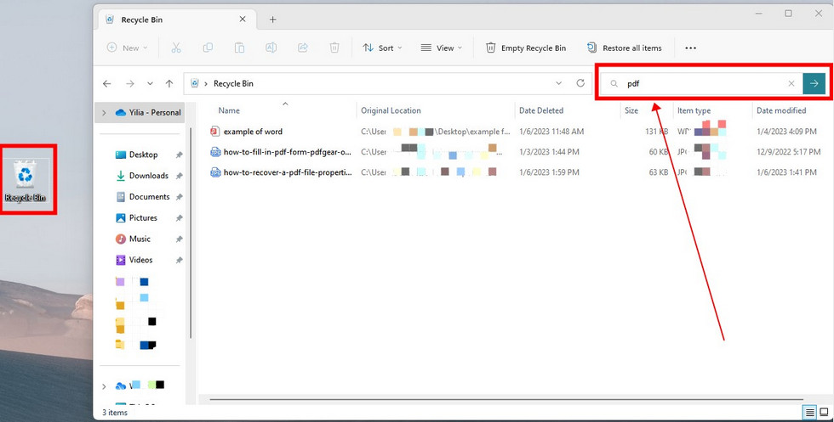The height and width of the screenshot is (422, 834).
Task: Open Downloads folder in sidebar
Action: (x=148, y=176)
